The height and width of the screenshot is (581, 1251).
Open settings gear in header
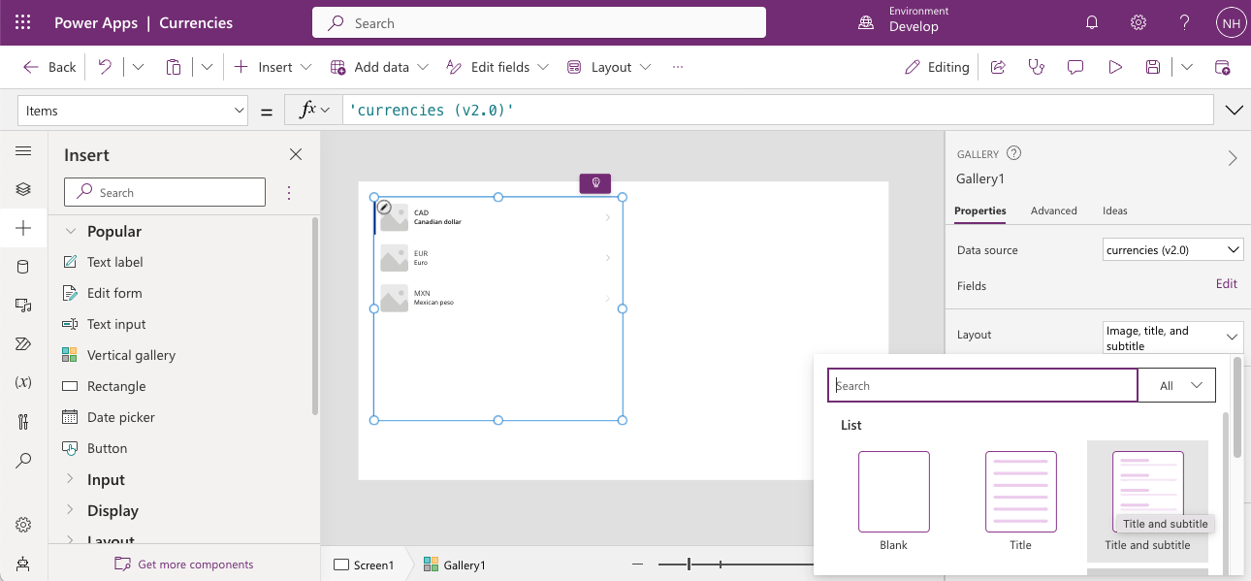[x=1139, y=22]
